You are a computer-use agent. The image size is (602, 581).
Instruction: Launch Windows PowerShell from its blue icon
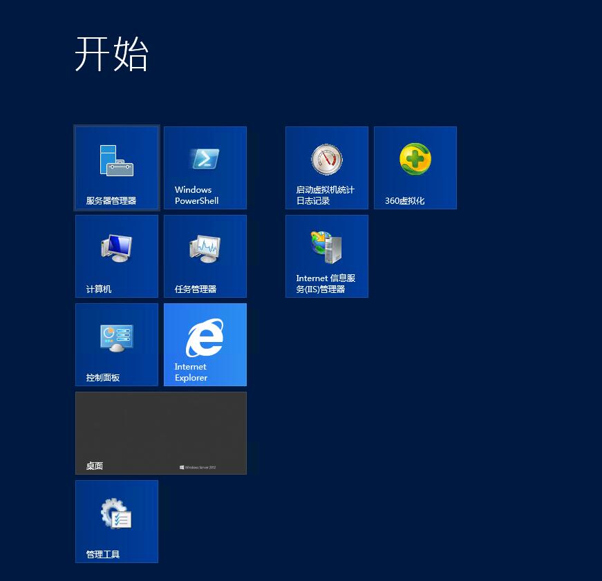click(x=205, y=159)
